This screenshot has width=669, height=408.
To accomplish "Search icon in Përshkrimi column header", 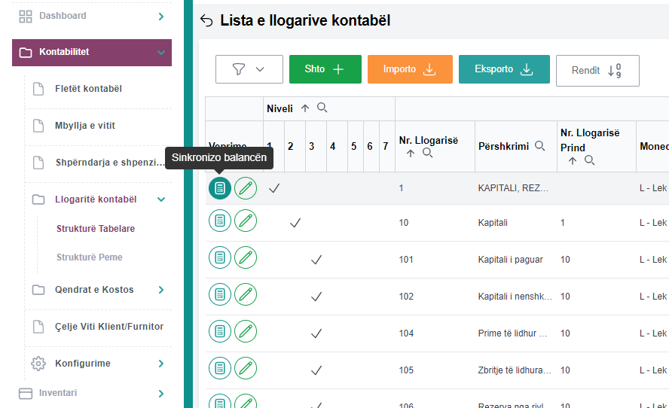I will coord(540,146).
